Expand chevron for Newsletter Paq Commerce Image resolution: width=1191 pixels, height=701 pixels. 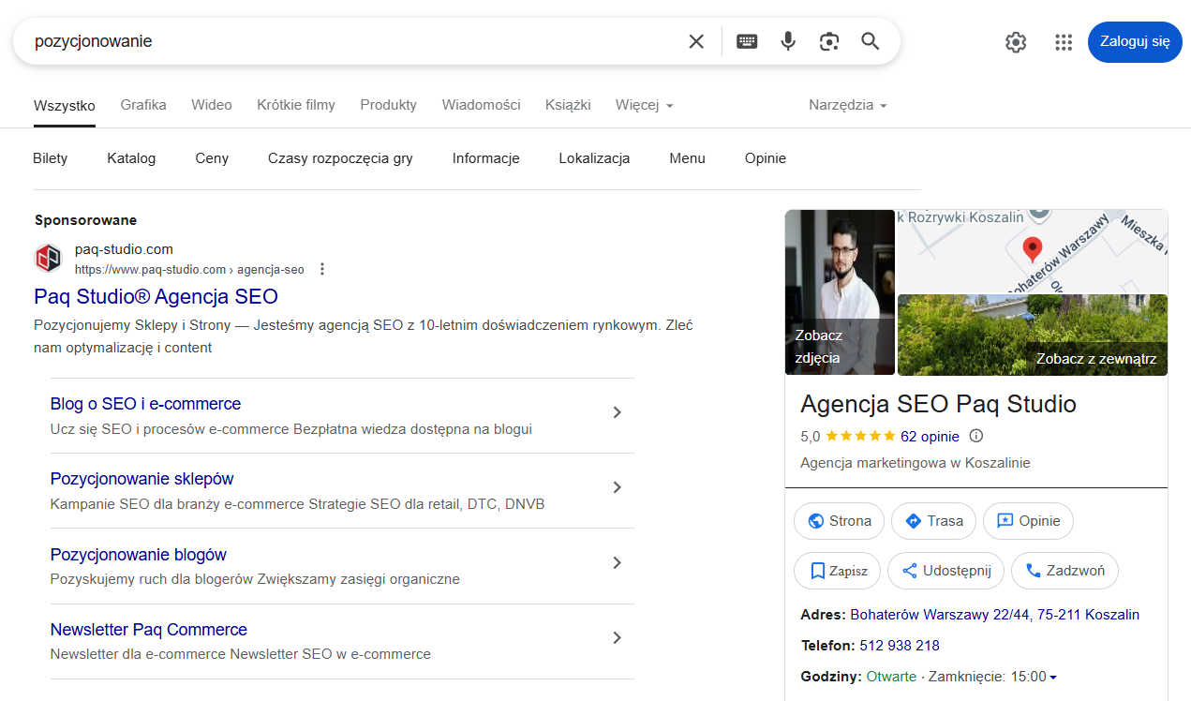(x=617, y=637)
